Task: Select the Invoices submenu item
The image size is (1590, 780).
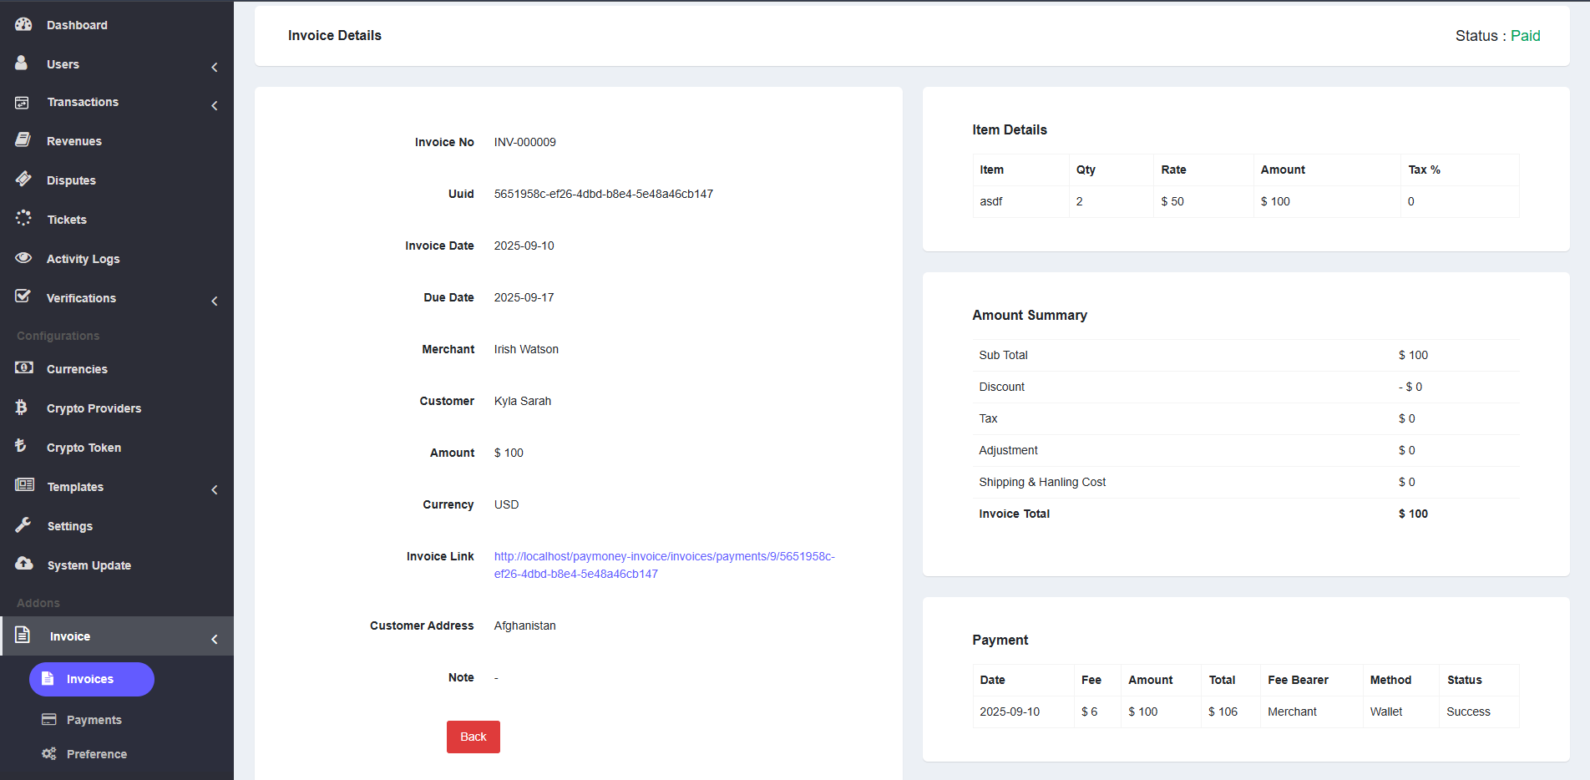Action: coord(91,679)
